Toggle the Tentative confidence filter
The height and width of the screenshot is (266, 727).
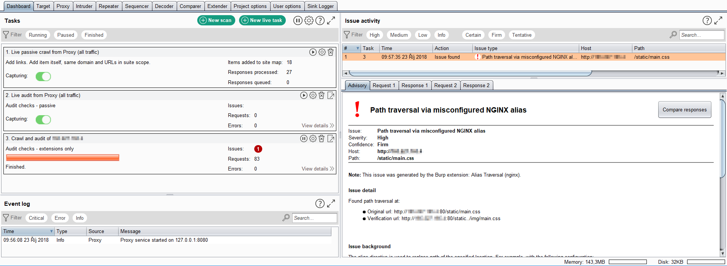(522, 35)
